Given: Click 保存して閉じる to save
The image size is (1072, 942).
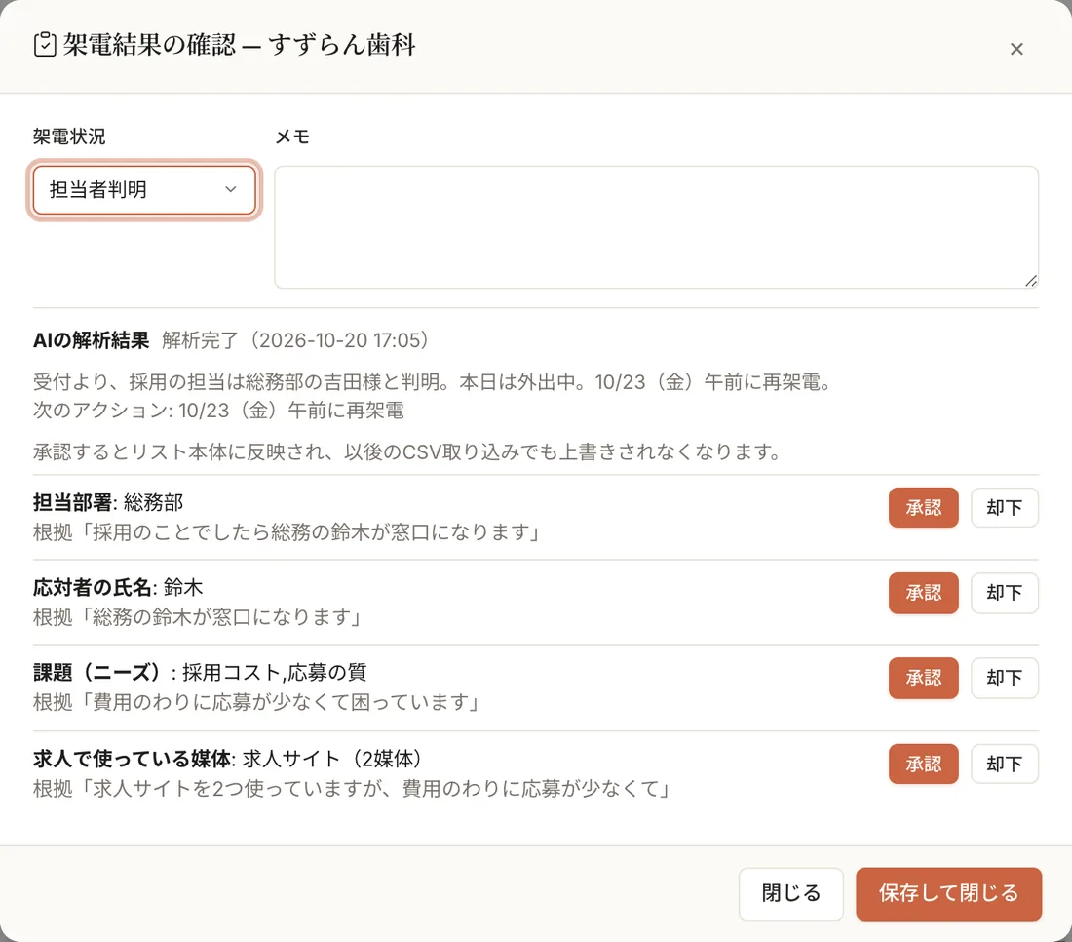Looking at the screenshot, I should [948, 893].
